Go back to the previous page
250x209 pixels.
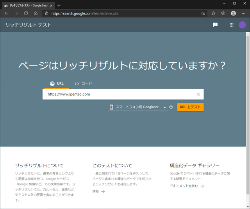pos(6,13)
